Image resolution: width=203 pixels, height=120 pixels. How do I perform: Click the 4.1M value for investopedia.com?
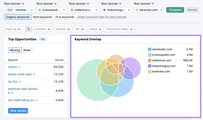[x=189, y=55]
